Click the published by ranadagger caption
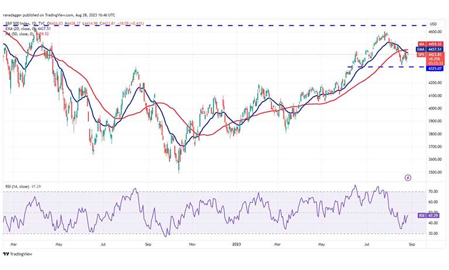This screenshot has height=270, width=449. click(59, 15)
